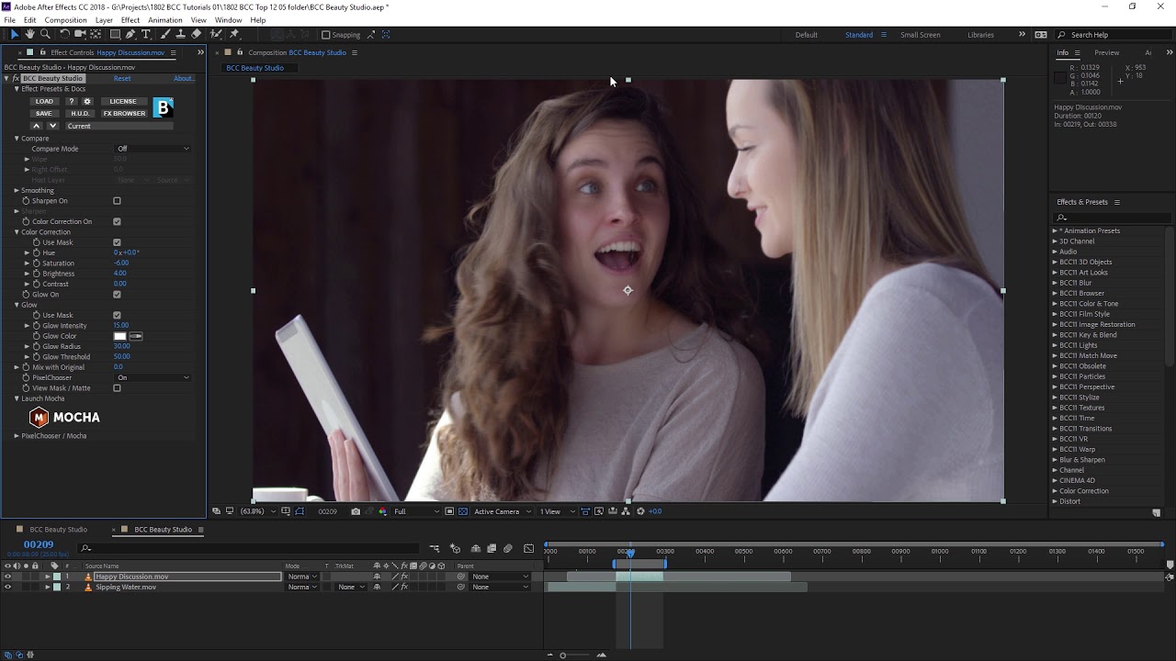Viewport: 1176px width, 661px height.
Task: Select the Eraser tool
Action: point(196,34)
